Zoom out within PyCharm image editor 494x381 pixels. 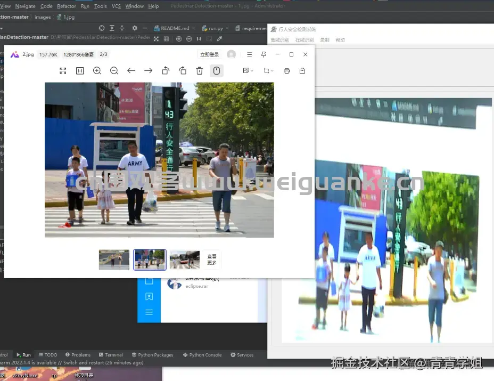(x=189, y=39)
